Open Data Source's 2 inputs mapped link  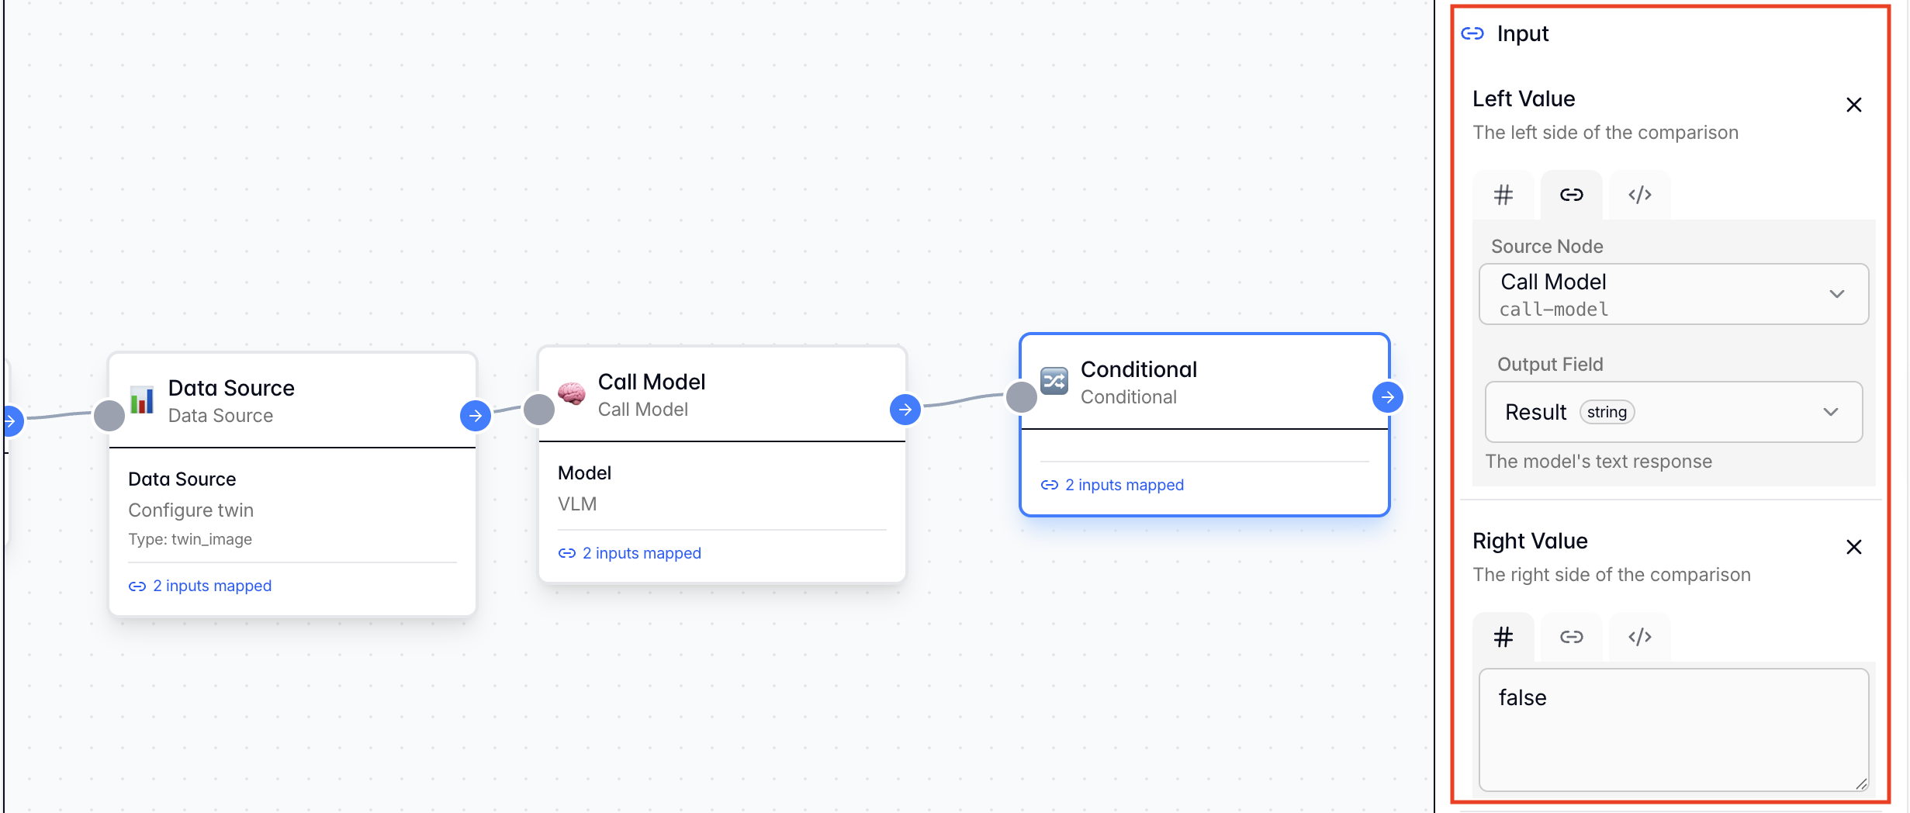pyautogui.click(x=211, y=586)
